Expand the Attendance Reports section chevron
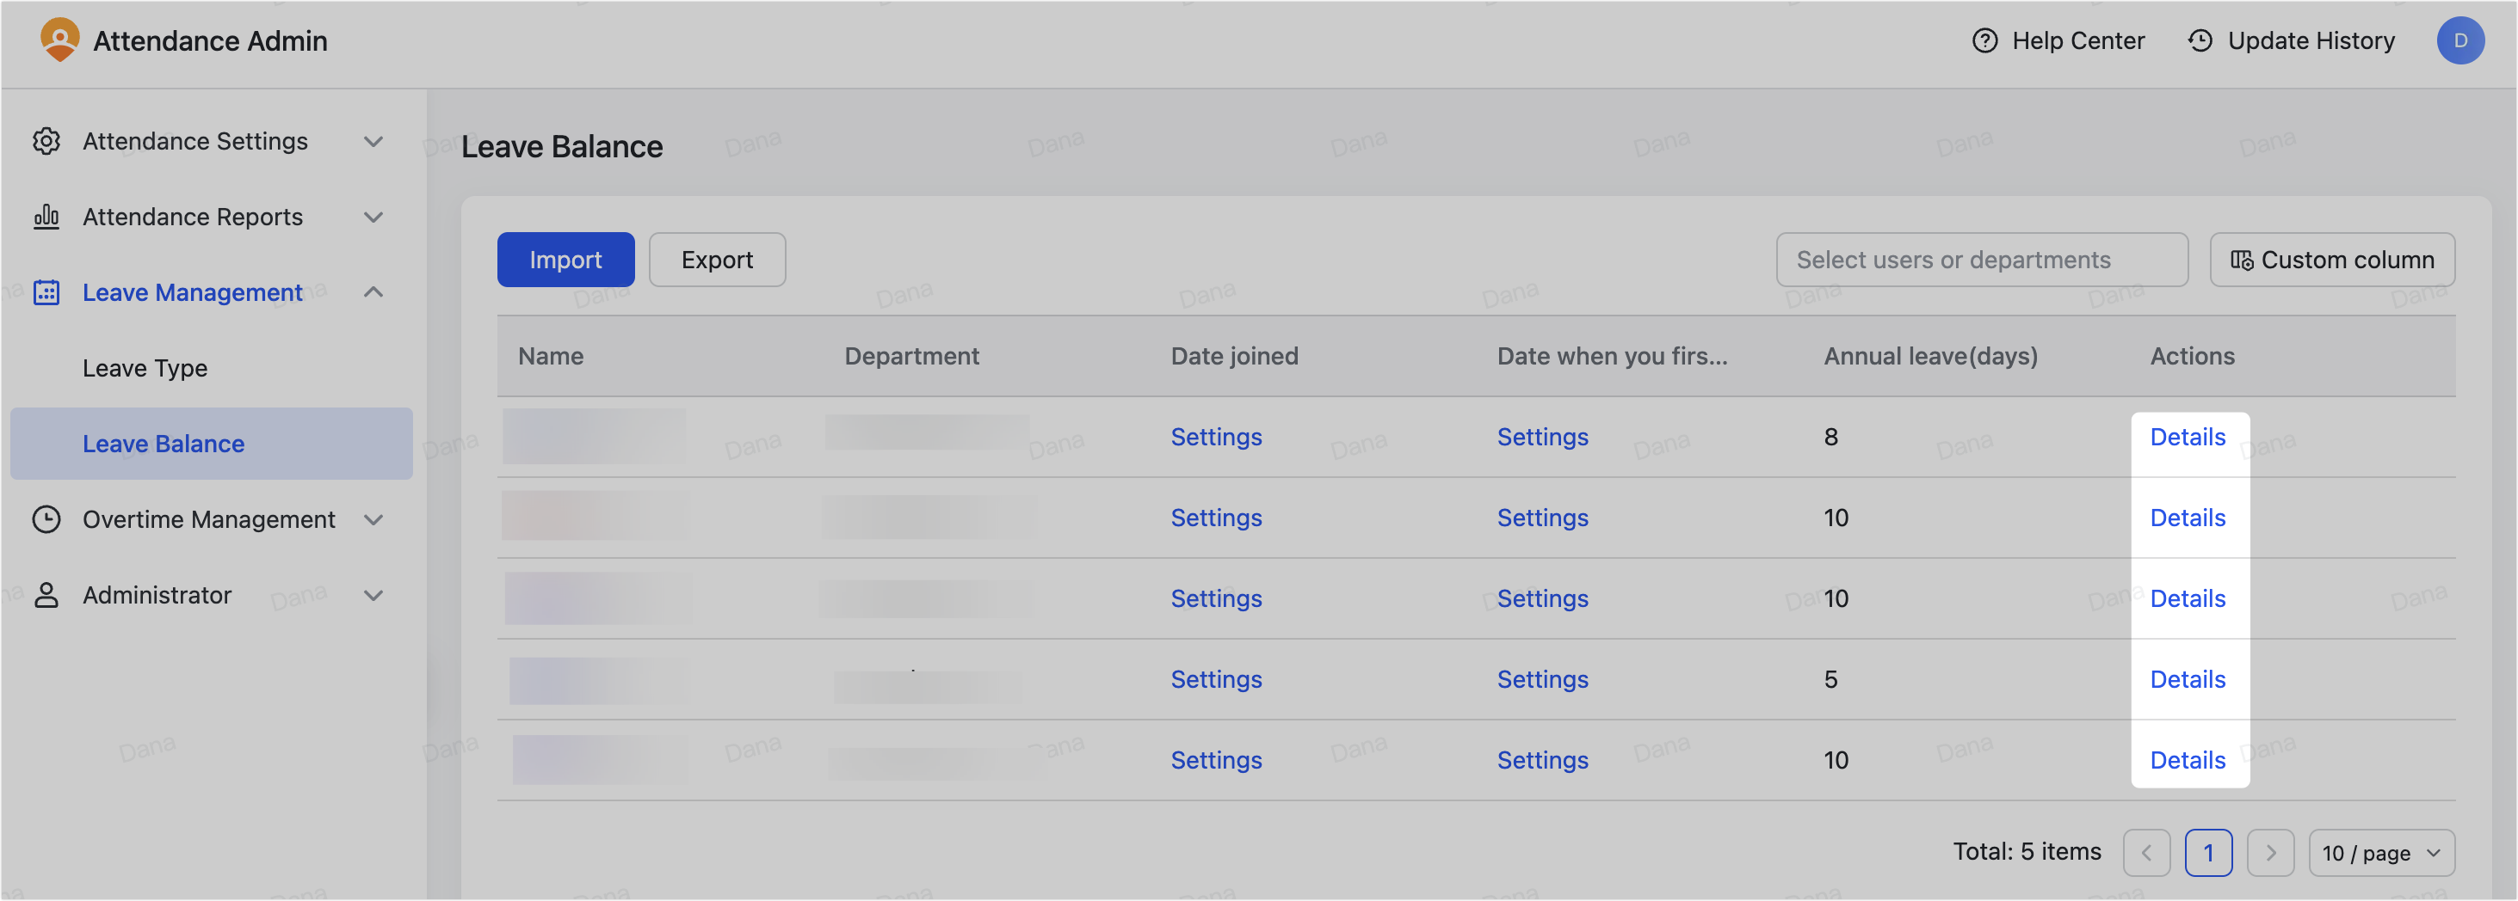This screenshot has width=2518, height=901. coord(373,217)
